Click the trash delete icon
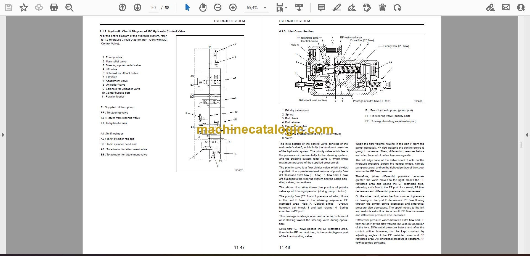This screenshot has width=530, height=256. [x=382, y=7]
